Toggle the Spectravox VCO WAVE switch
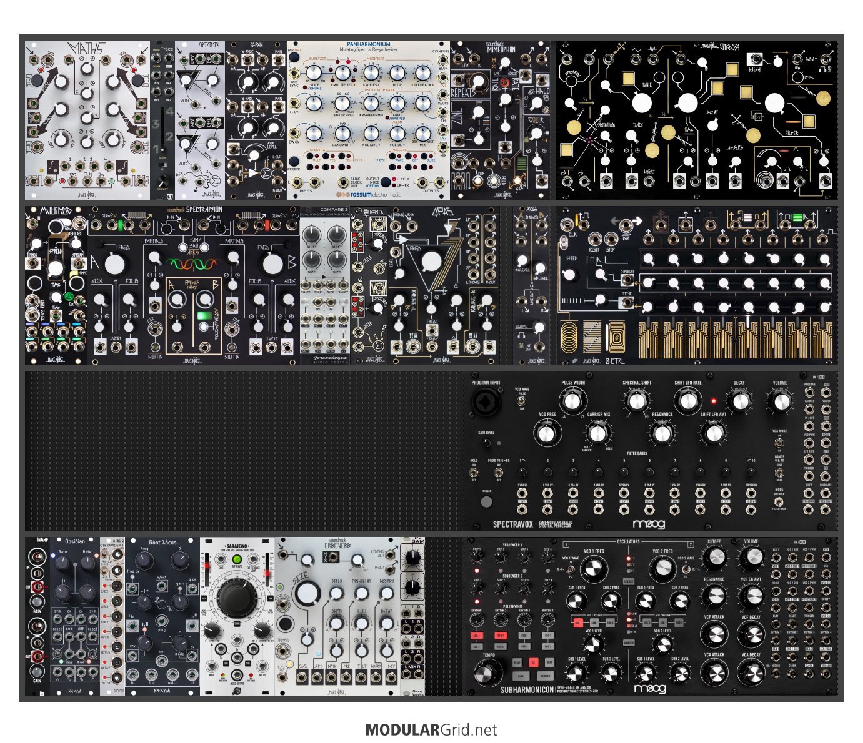The image size is (863, 743). [x=520, y=401]
